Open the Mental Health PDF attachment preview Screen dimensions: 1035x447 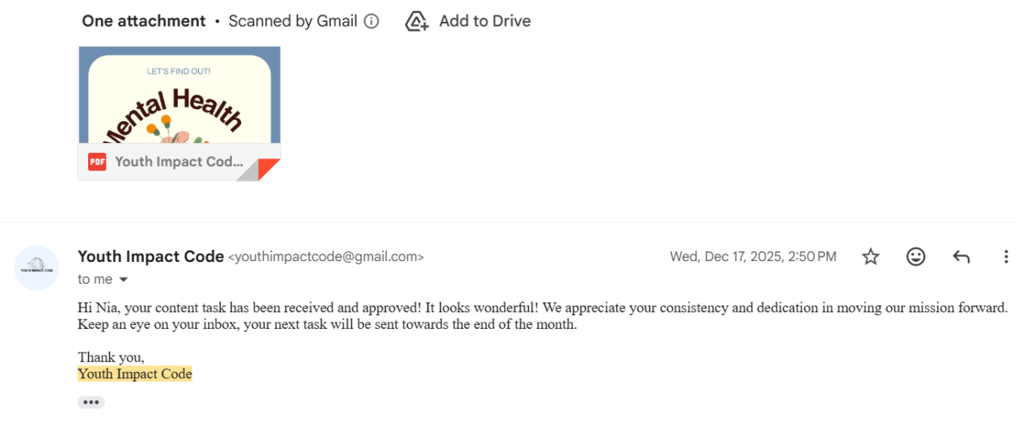(179, 97)
